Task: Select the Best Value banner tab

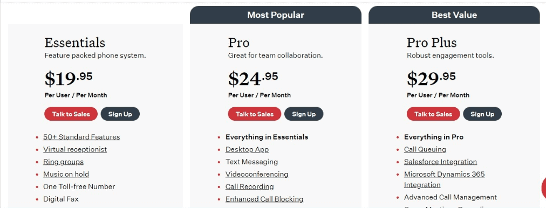Action: click(x=454, y=15)
